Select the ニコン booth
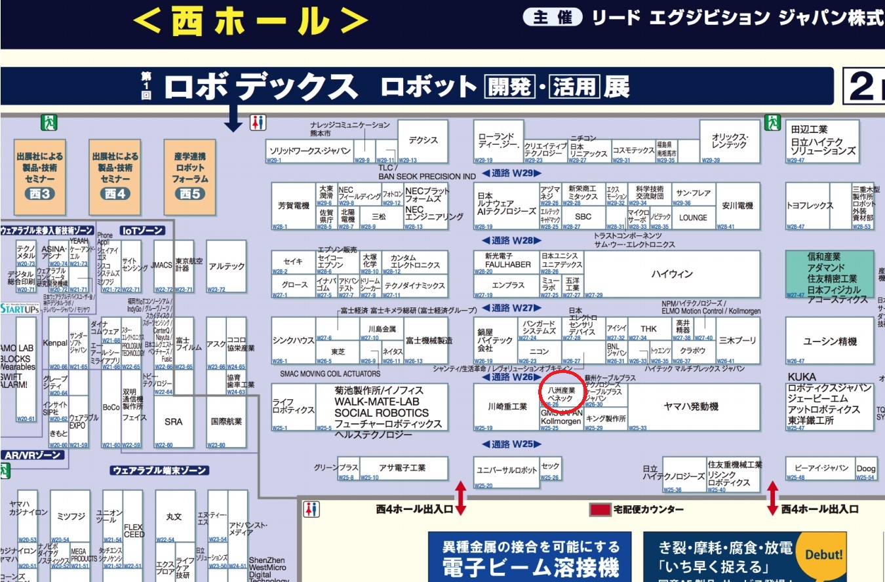This screenshot has width=885, height=582. tap(540, 353)
